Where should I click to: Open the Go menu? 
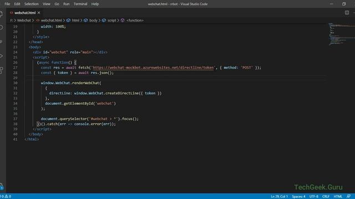pos(57,4)
